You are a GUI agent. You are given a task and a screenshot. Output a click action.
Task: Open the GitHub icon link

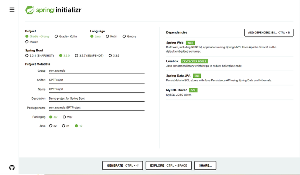point(12,167)
